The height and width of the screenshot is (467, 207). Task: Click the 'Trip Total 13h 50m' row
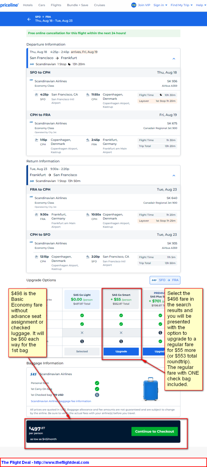[x=157, y=263]
